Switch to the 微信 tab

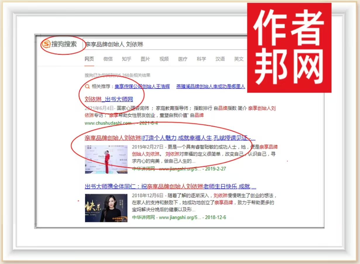click(108, 59)
